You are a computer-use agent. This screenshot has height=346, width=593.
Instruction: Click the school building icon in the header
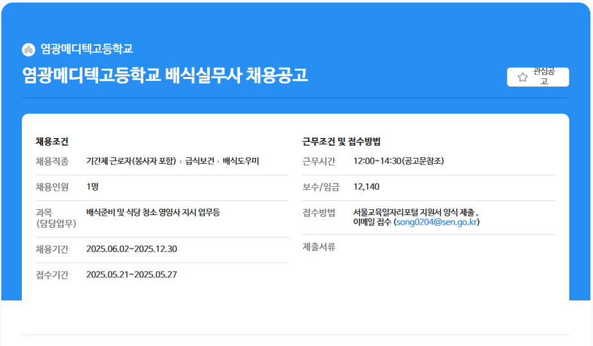[28, 49]
